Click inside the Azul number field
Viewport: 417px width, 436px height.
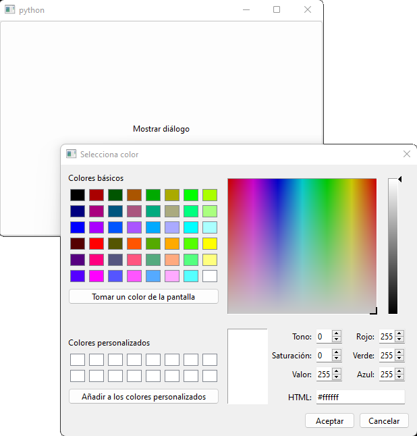[387, 375]
